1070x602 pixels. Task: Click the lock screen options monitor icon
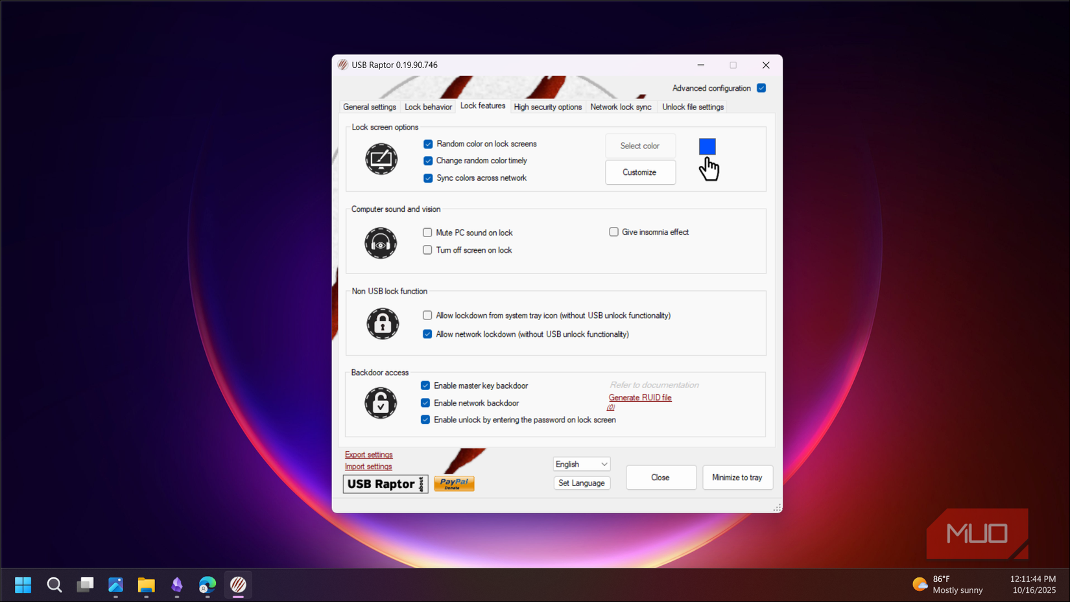(x=381, y=159)
